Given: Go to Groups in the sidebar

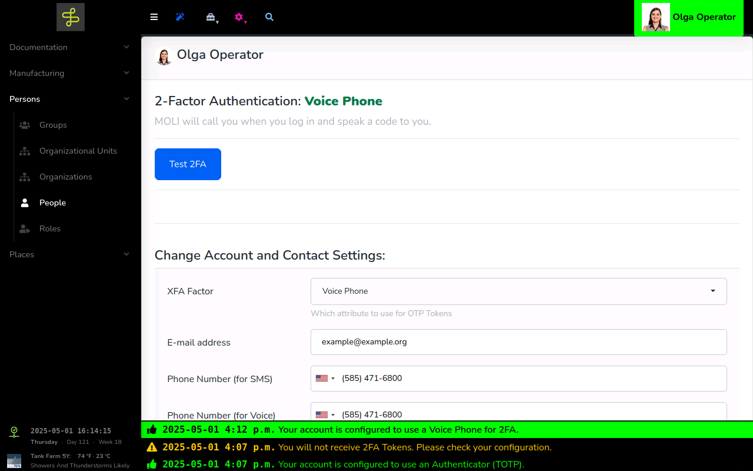Looking at the screenshot, I should coord(53,125).
